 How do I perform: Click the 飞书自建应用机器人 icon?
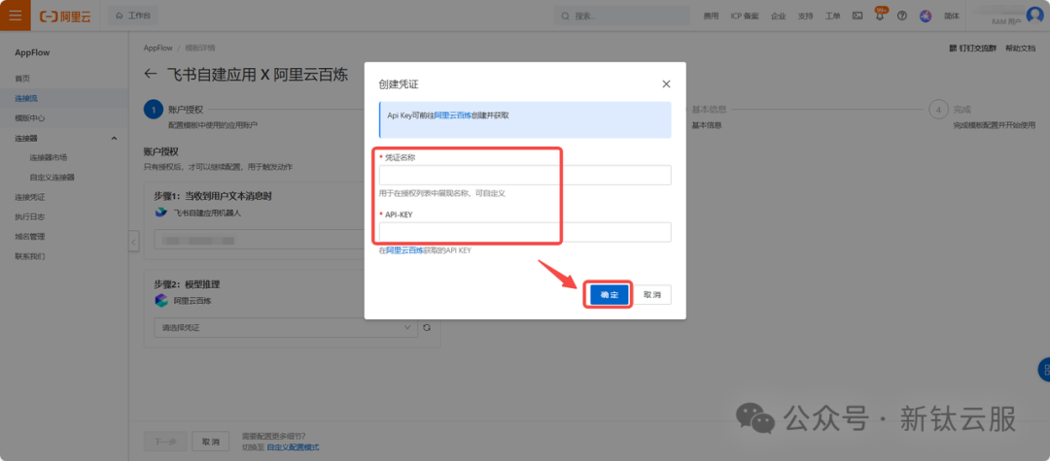[x=160, y=213]
